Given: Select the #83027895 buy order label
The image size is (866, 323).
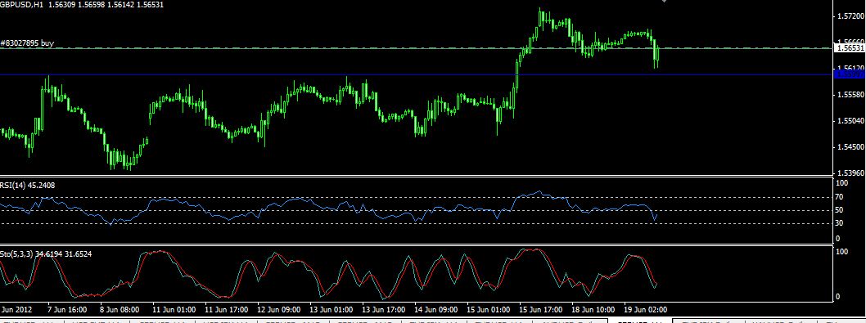Looking at the screenshot, I should [x=27, y=43].
